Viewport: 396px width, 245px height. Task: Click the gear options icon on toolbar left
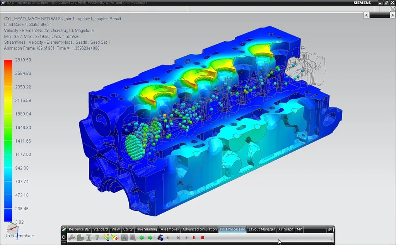[x=63, y=236]
